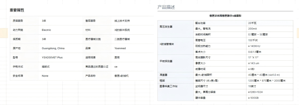299x105 pixels.
Task: Select the X射线管模块 category cell
Action: (x=175, y=46)
